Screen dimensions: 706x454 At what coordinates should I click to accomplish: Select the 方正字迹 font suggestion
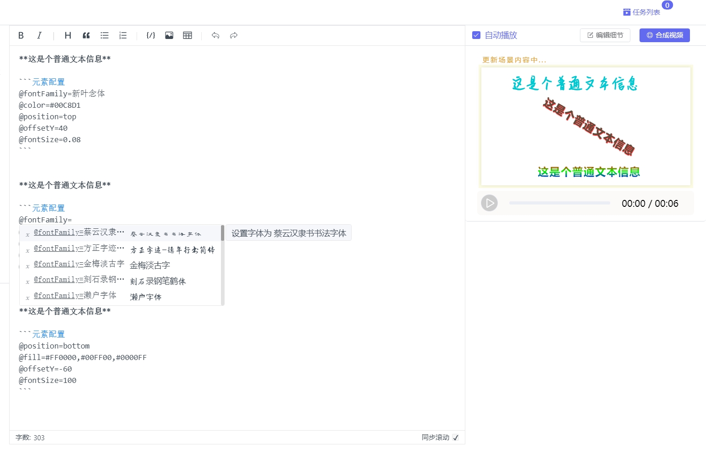pos(120,249)
